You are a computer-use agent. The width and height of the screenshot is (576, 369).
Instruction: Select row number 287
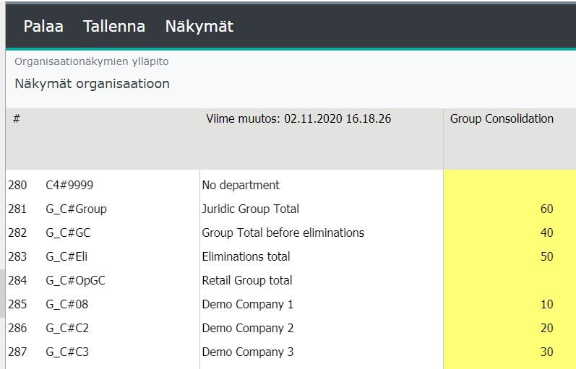click(17, 352)
